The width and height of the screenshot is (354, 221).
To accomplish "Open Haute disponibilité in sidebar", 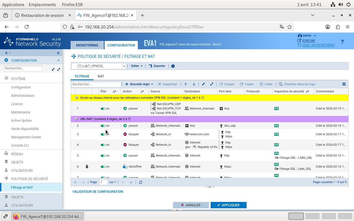I will tap(25, 129).
